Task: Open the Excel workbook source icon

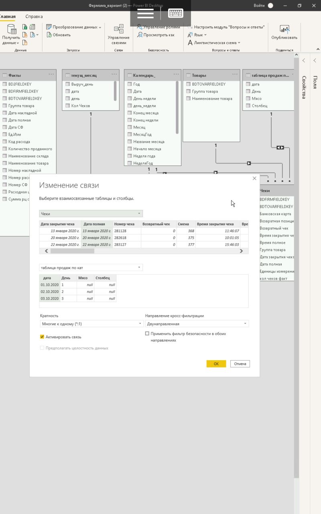Action: [x=25, y=27]
